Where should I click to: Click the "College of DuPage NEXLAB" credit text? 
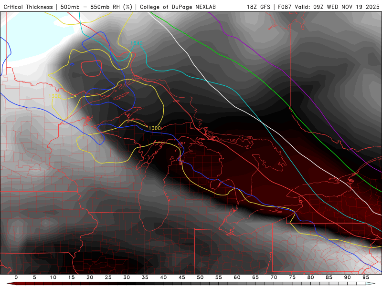coord(178,7)
